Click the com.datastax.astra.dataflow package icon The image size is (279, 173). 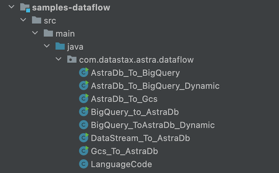coord(72,59)
